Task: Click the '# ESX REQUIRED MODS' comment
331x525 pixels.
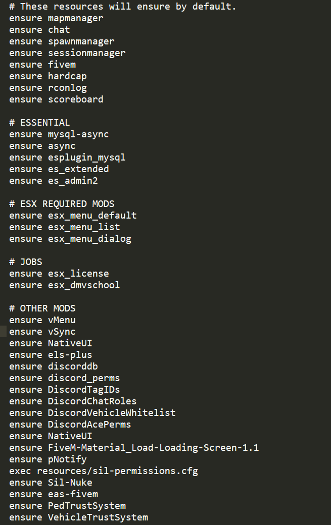Action: point(62,204)
